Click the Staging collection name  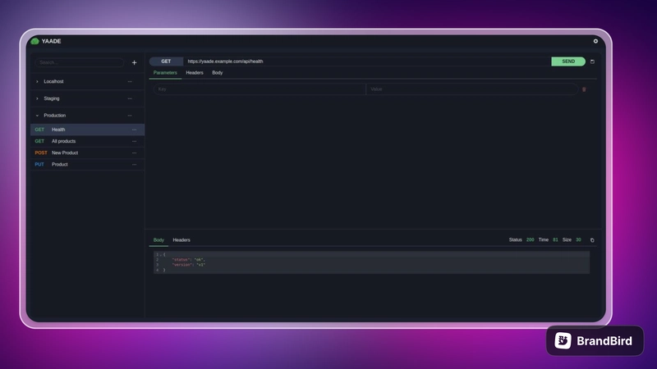(52, 98)
